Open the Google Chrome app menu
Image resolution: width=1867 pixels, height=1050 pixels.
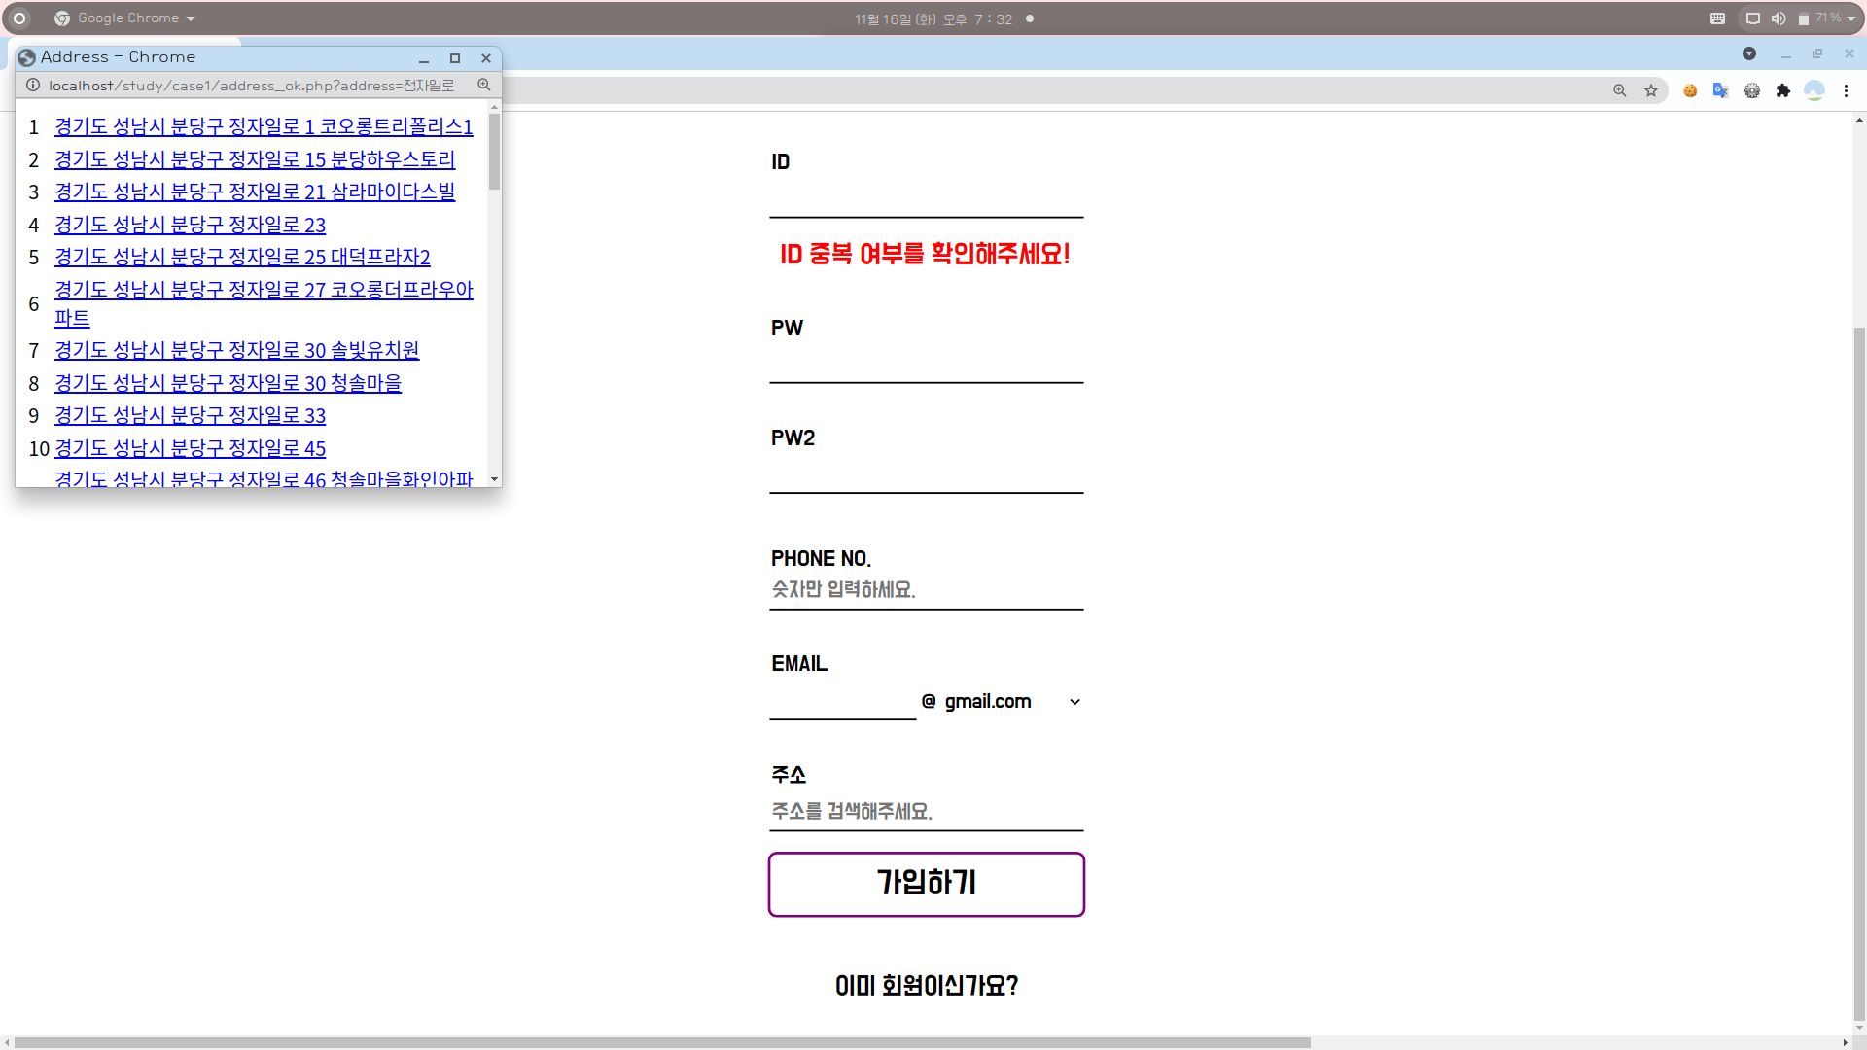click(x=126, y=18)
